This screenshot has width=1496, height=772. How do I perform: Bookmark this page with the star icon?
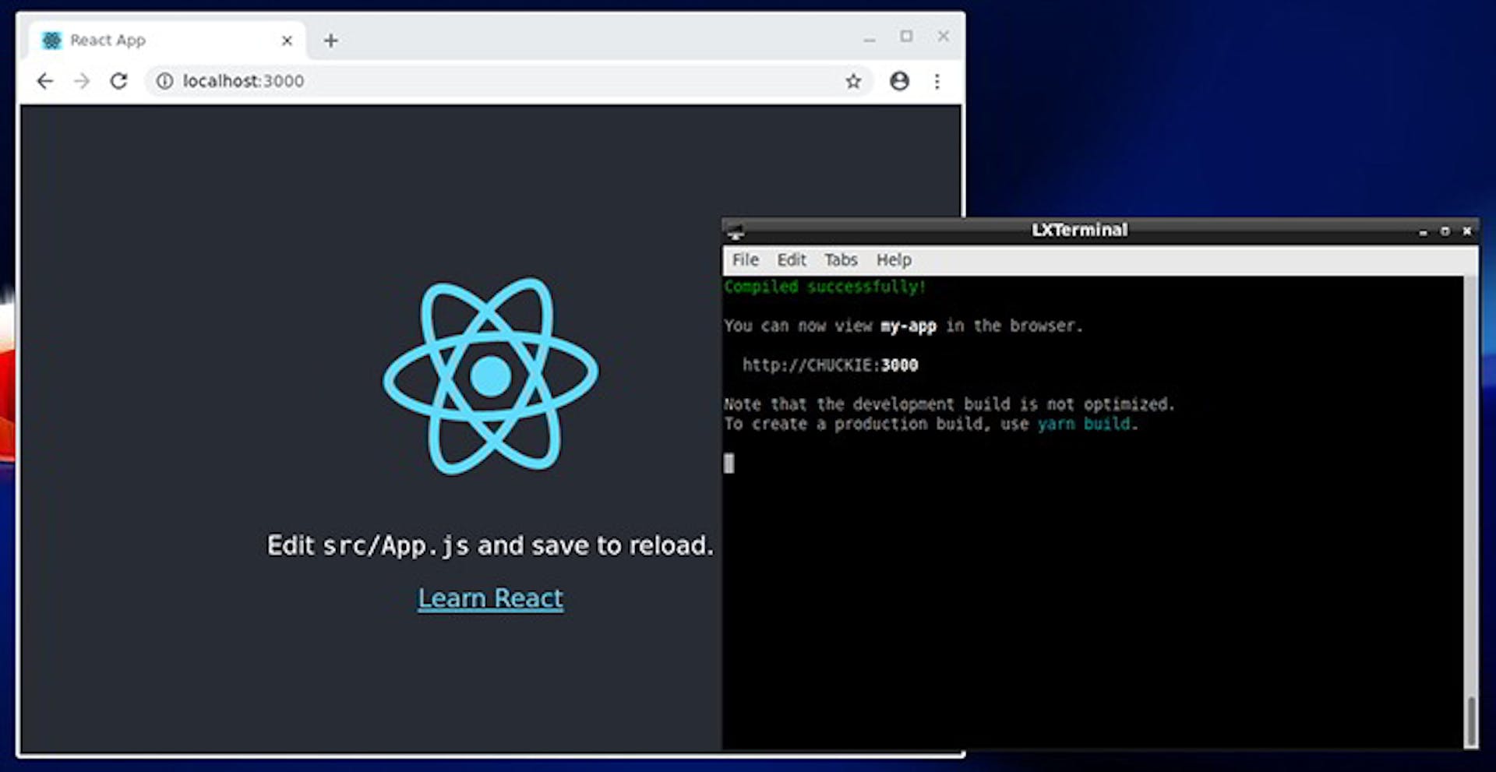tap(853, 81)
